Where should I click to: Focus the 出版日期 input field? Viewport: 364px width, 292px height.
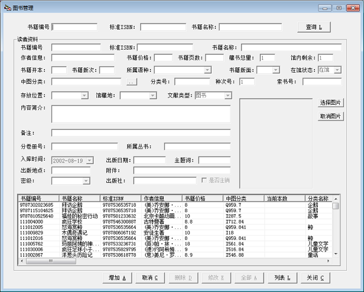click(149, 161)
